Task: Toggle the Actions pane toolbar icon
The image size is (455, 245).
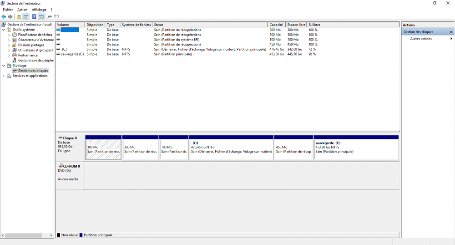Action: (x=41, y=17)
